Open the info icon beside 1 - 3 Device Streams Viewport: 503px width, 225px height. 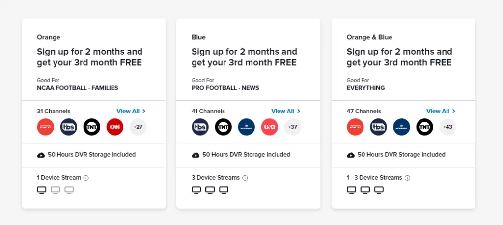407,178
